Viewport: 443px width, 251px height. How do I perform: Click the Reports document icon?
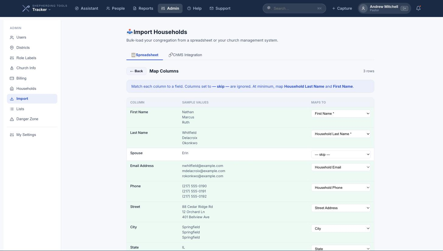pyautogui.click(x=135, y=8)
